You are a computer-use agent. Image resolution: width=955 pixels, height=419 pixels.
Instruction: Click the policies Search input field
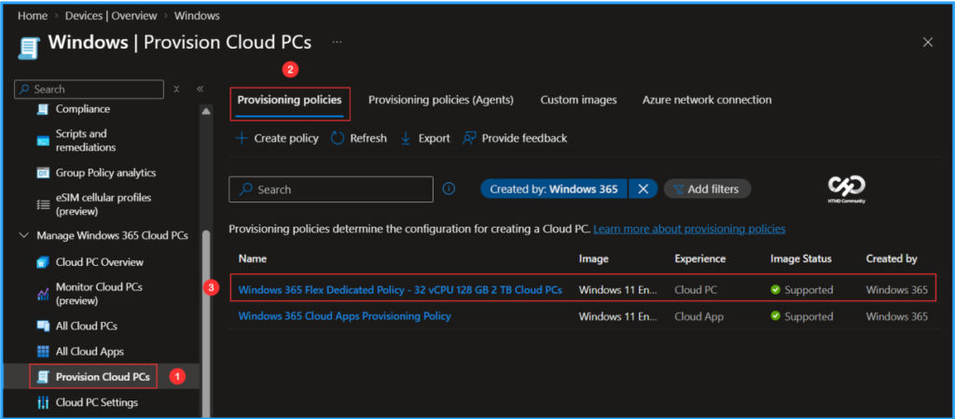tap(331, 189)
